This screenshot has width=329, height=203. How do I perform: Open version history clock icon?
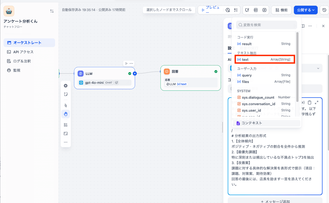click(324, 10)
